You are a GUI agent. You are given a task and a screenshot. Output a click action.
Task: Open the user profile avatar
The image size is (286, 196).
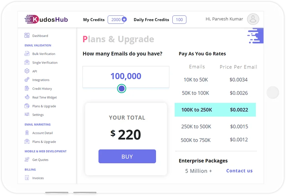point(253,19)
